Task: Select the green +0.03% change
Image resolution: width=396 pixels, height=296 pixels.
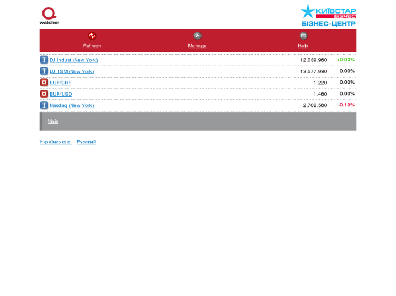Action: [346, 60]
